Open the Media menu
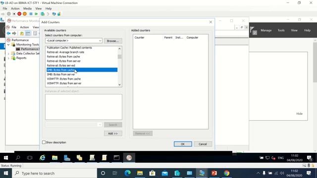 tap(27, 8)
